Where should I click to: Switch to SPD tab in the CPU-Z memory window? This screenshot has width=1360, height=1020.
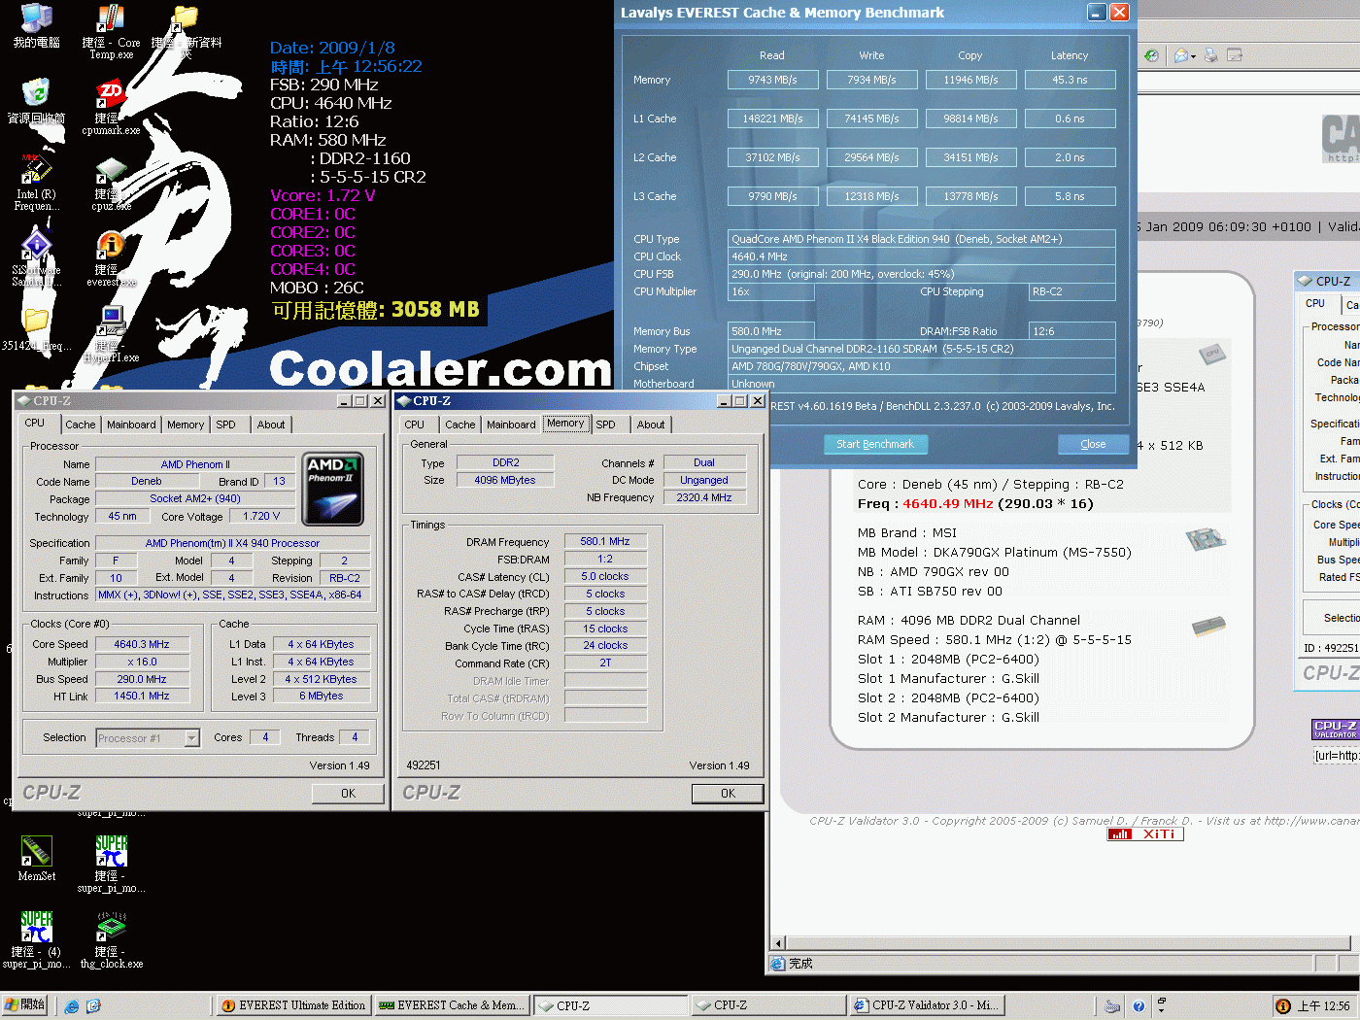pos(605,425)
